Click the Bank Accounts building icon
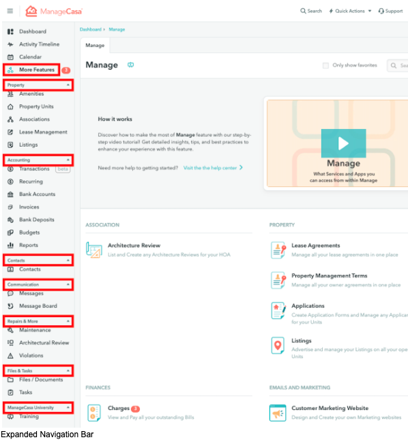Viewport: 408px width, 442px height. (10, 194)
